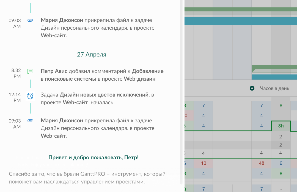Click the short teal bar under the green summary
The width and height of the screenshot is (297, 192).
pos(274,77)
